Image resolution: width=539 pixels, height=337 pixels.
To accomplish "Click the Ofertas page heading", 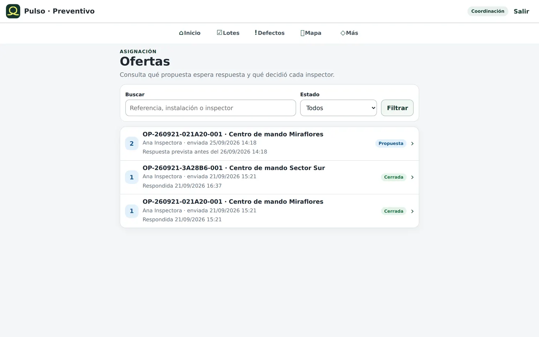I will click(x=145, y=61).
